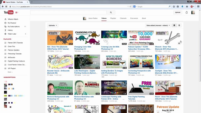
Task: Click the search engine icon in browser search box
Action: [134, 7]
